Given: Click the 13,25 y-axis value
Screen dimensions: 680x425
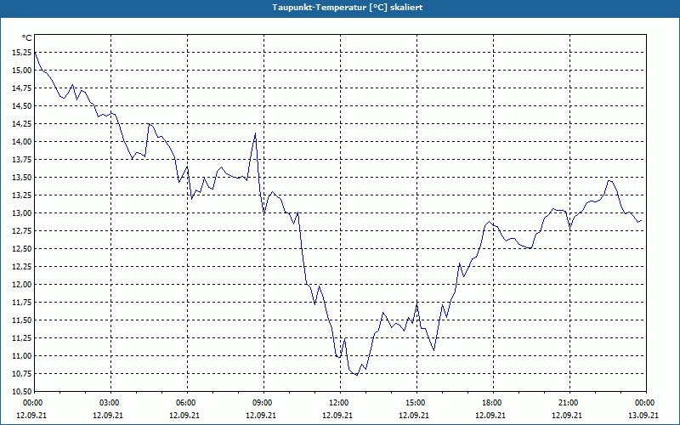Looking at the screenshot, I should point(22,195).
